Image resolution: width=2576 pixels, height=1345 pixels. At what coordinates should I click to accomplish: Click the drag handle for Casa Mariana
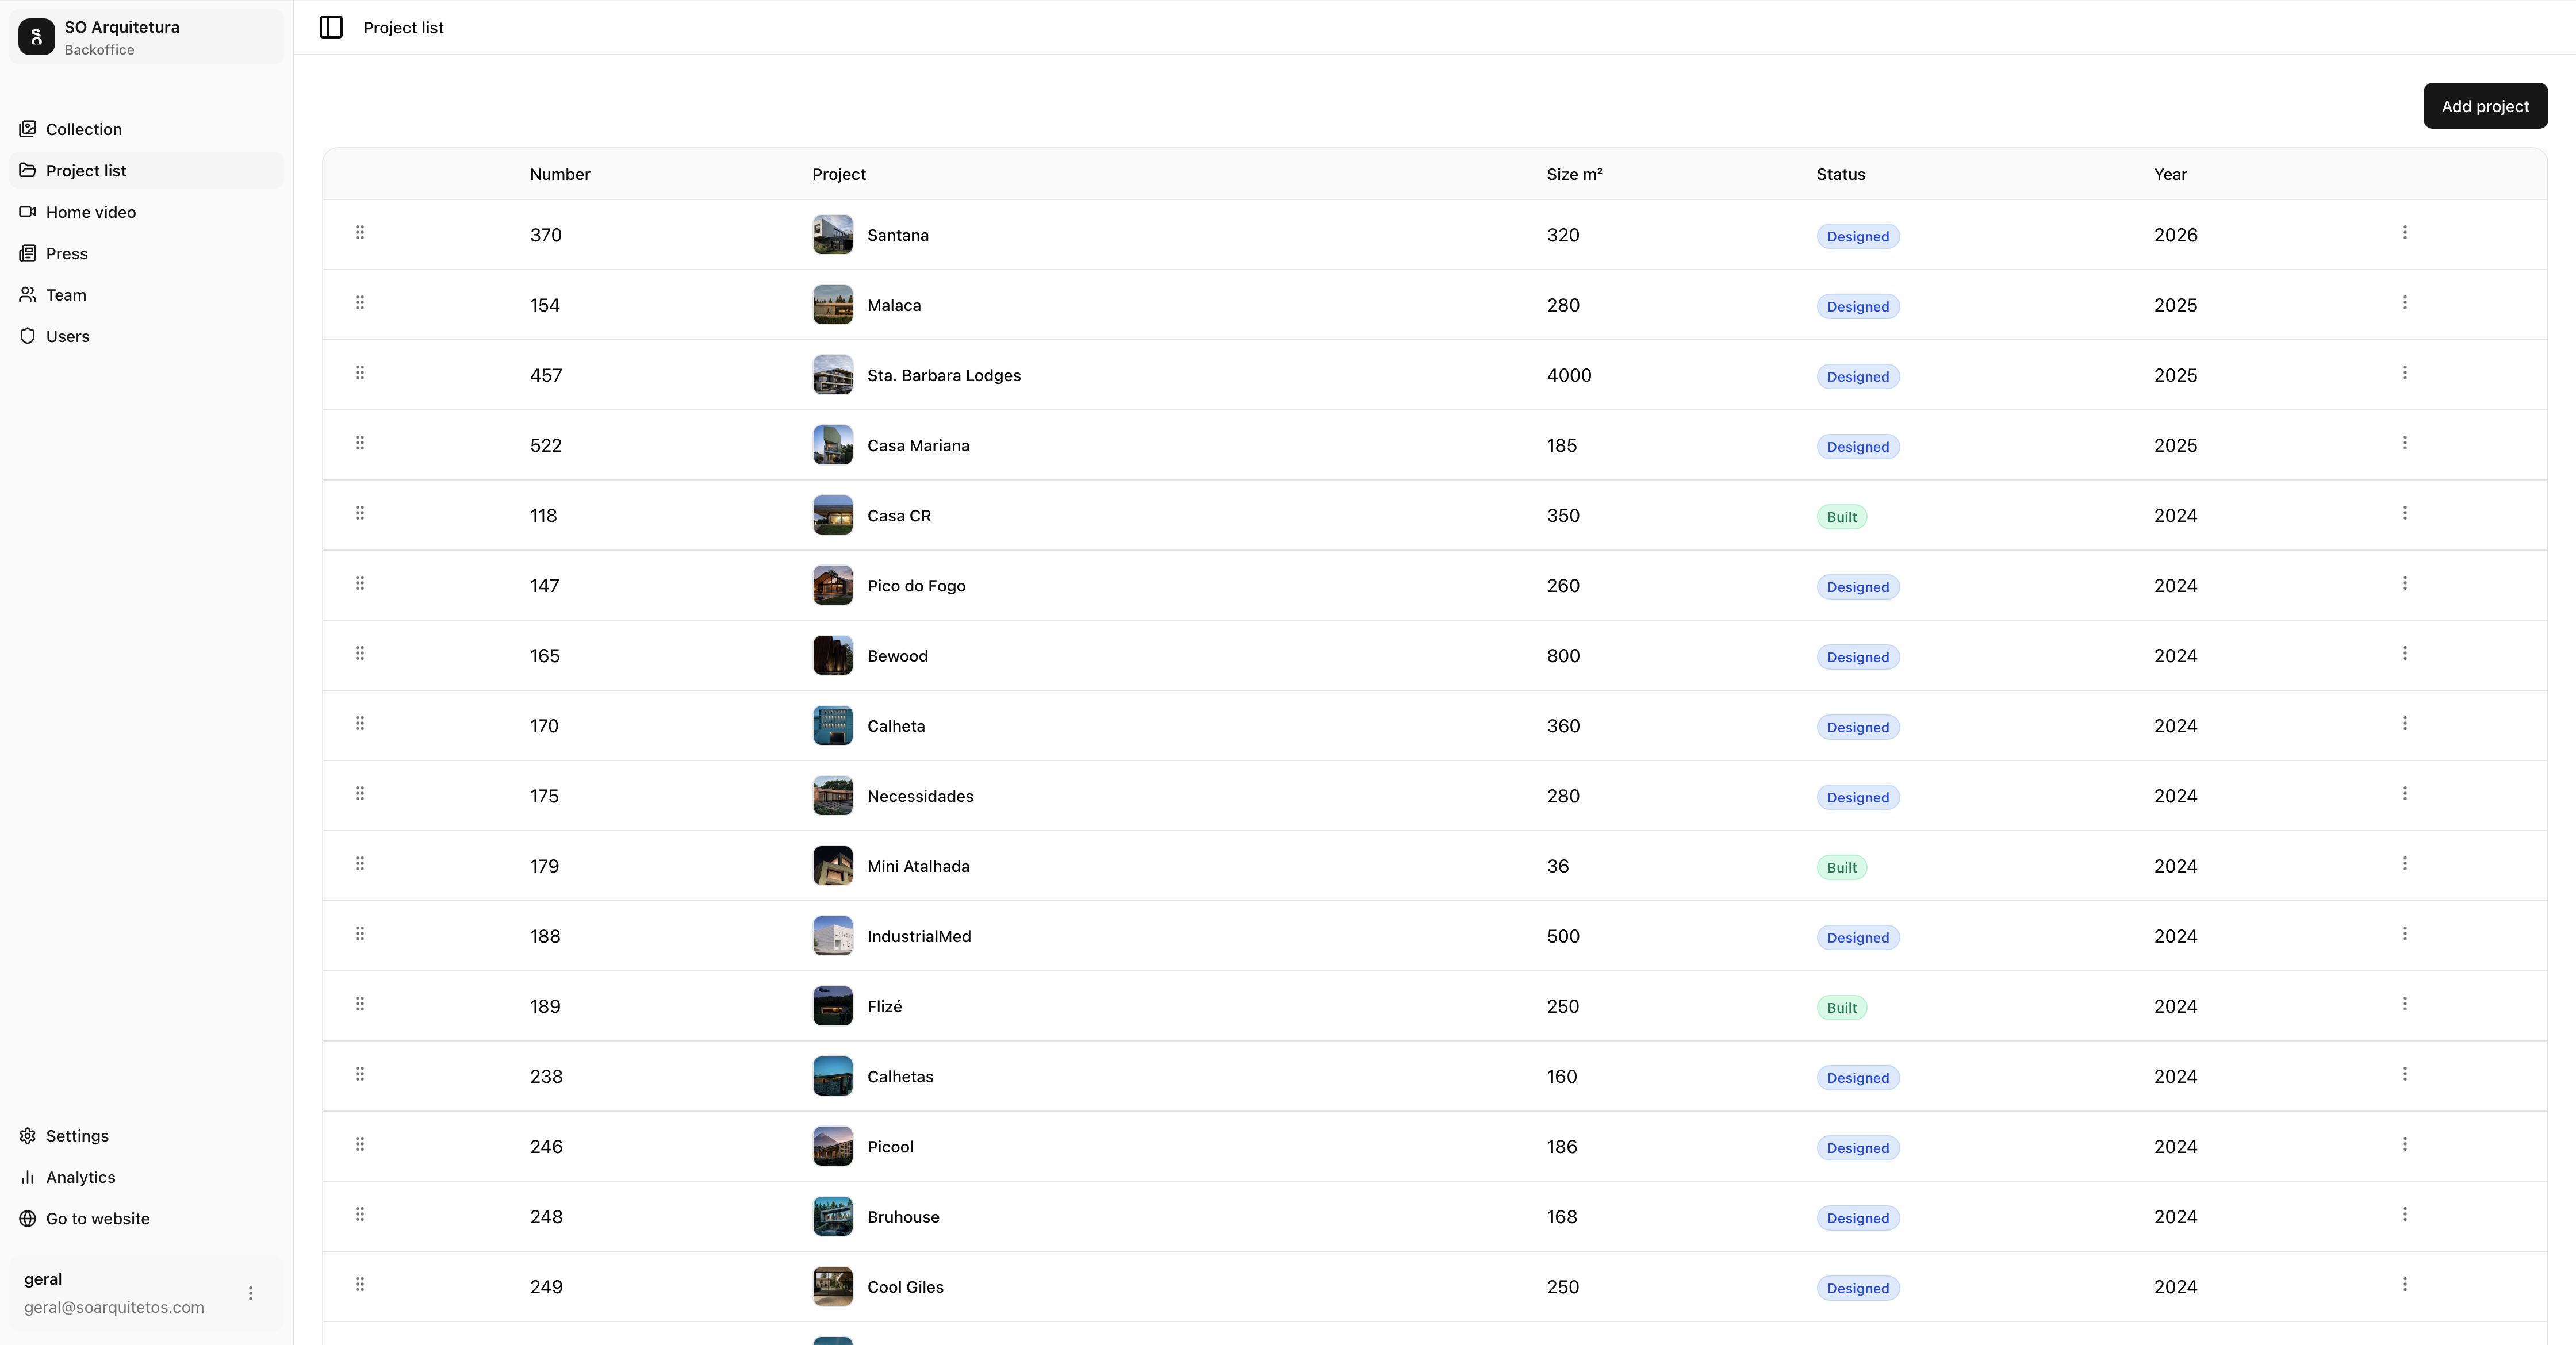[x=360, y=443]
